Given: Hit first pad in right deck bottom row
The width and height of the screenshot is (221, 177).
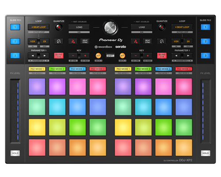Looking at the screenshot, I should pos(123,147).
